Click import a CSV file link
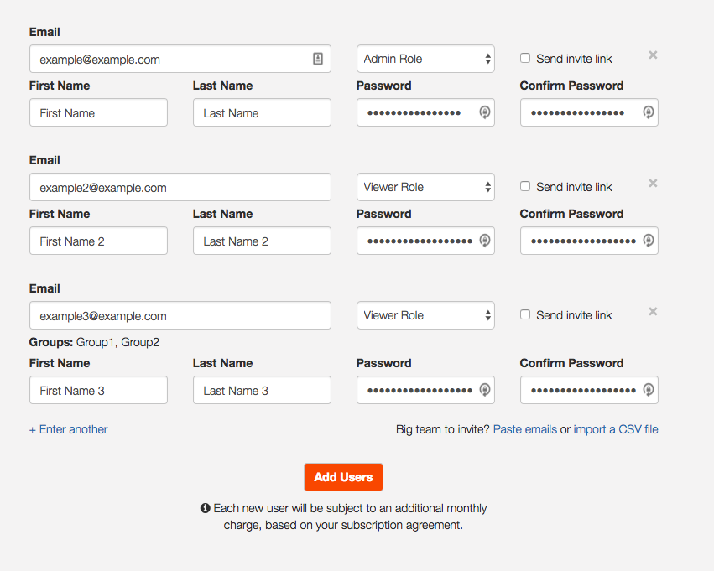The width and height of the screenshot is (714, 571). (616, 429)
